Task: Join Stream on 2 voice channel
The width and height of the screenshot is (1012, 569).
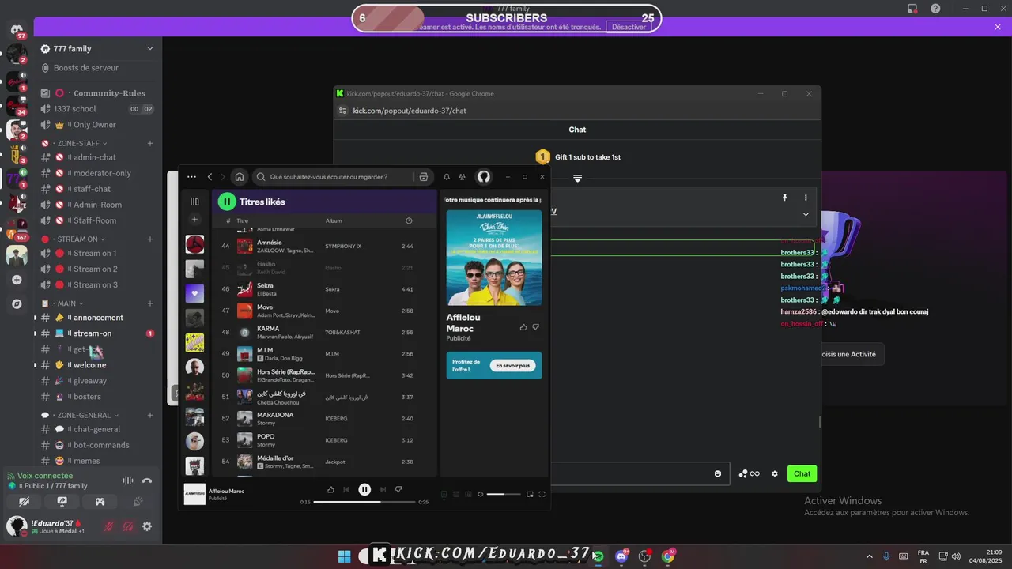Action: tap(96, 269)
